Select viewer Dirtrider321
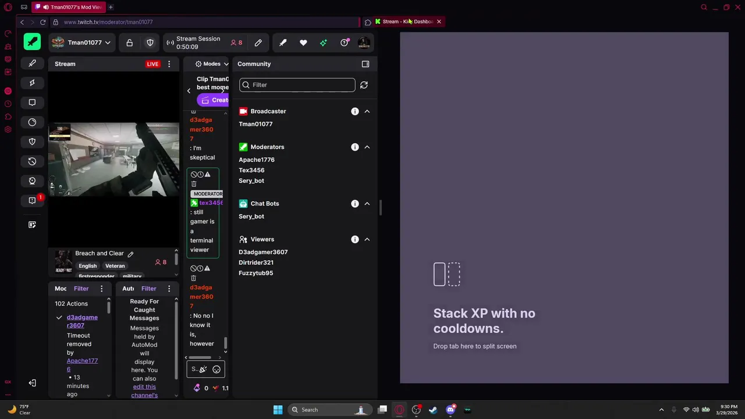 point(256,262)
